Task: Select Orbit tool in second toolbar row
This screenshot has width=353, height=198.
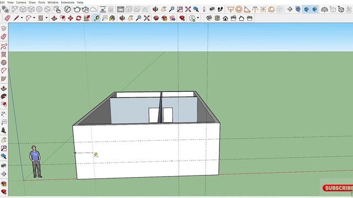Action: (x=122, y=18)
